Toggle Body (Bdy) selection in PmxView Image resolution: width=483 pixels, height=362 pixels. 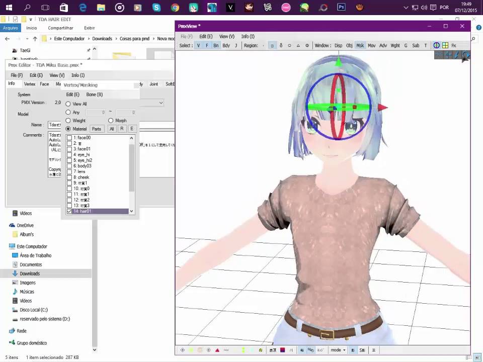[226, 46]
